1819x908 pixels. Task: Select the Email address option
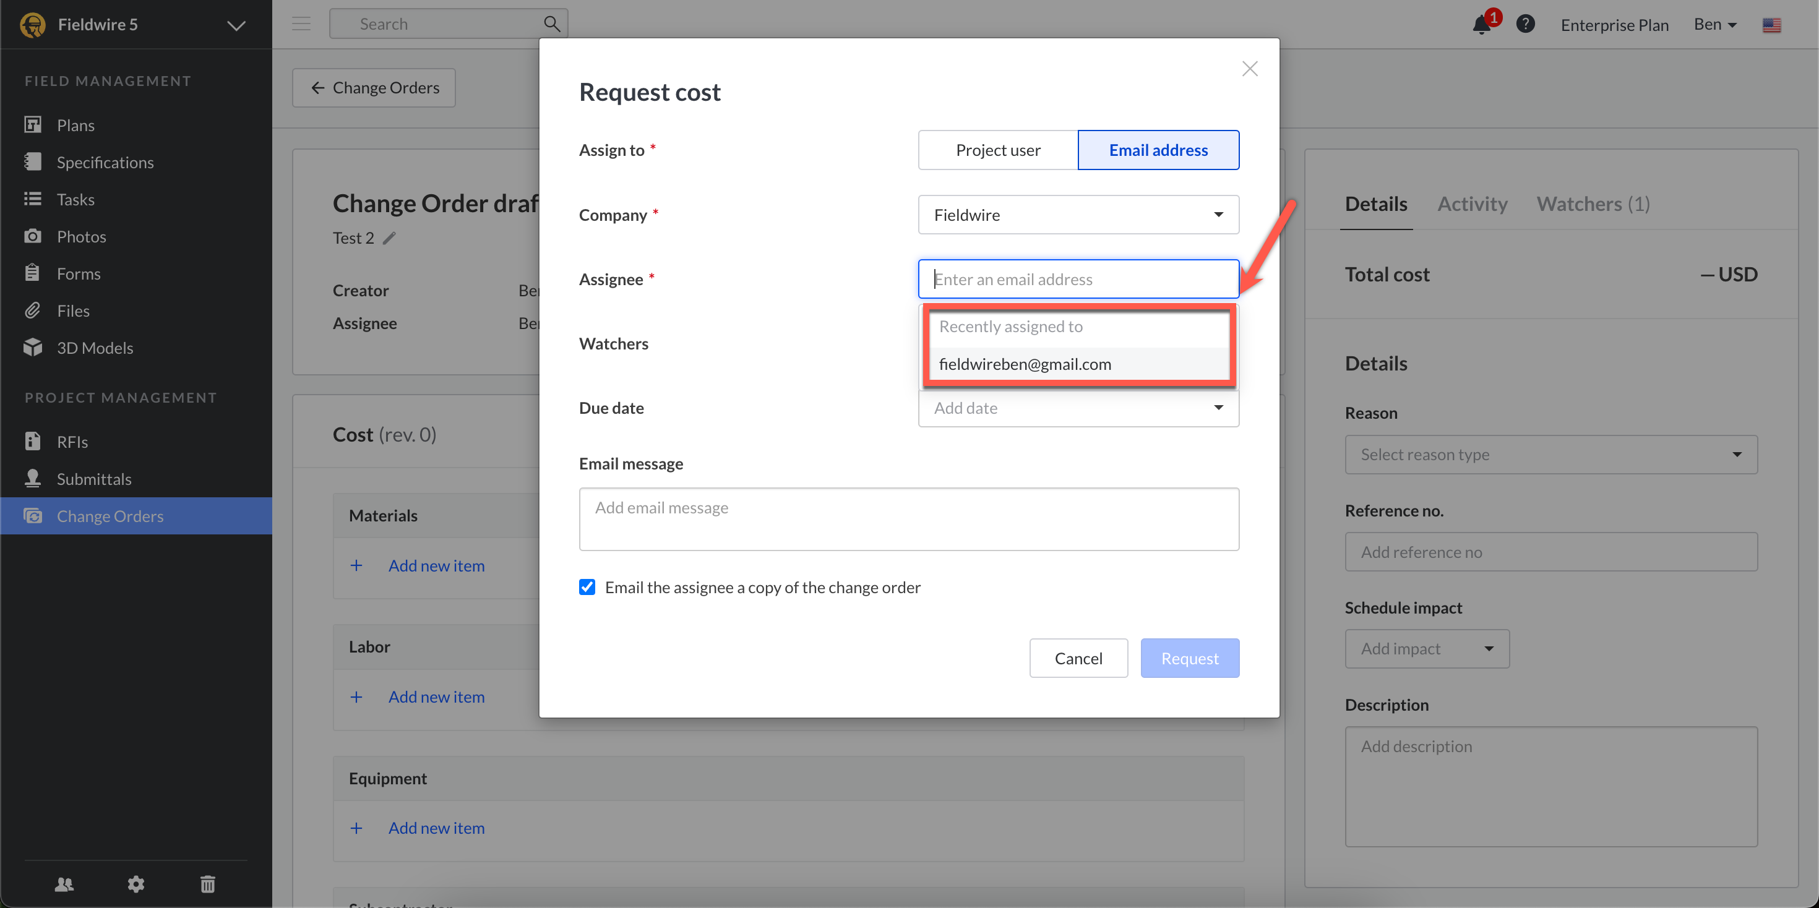tap(1158, 150)
